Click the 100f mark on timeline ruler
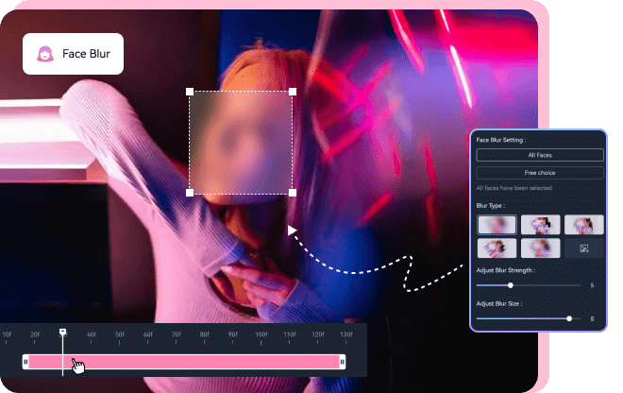623x393 pixels. point(262,334)
